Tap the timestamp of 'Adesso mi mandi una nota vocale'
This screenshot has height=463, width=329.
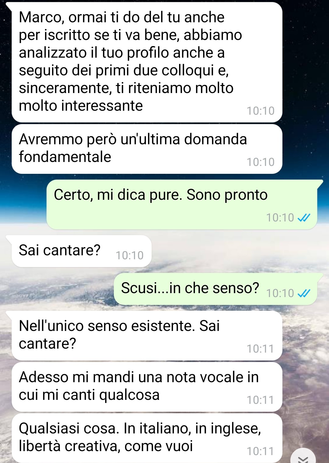260,400
